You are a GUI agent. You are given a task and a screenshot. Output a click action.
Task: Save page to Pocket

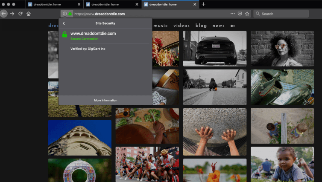(x=240, y=14)
